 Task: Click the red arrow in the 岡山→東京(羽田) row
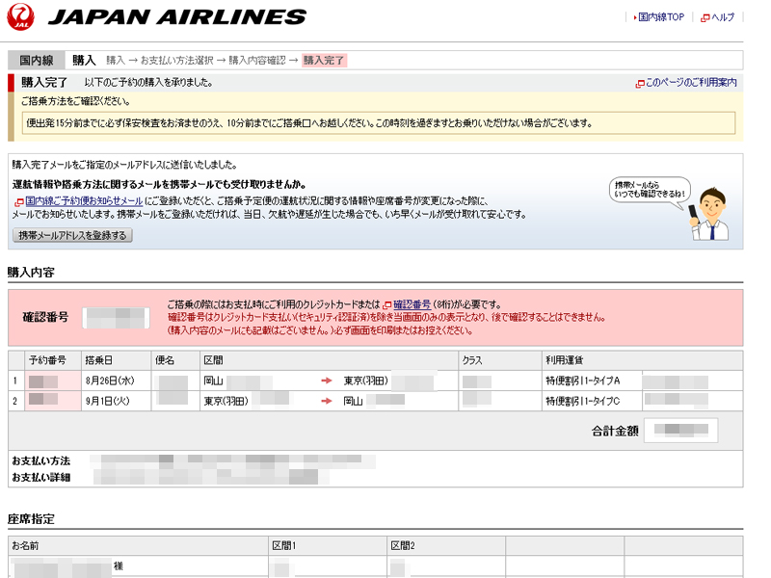(x=327, y=381)
